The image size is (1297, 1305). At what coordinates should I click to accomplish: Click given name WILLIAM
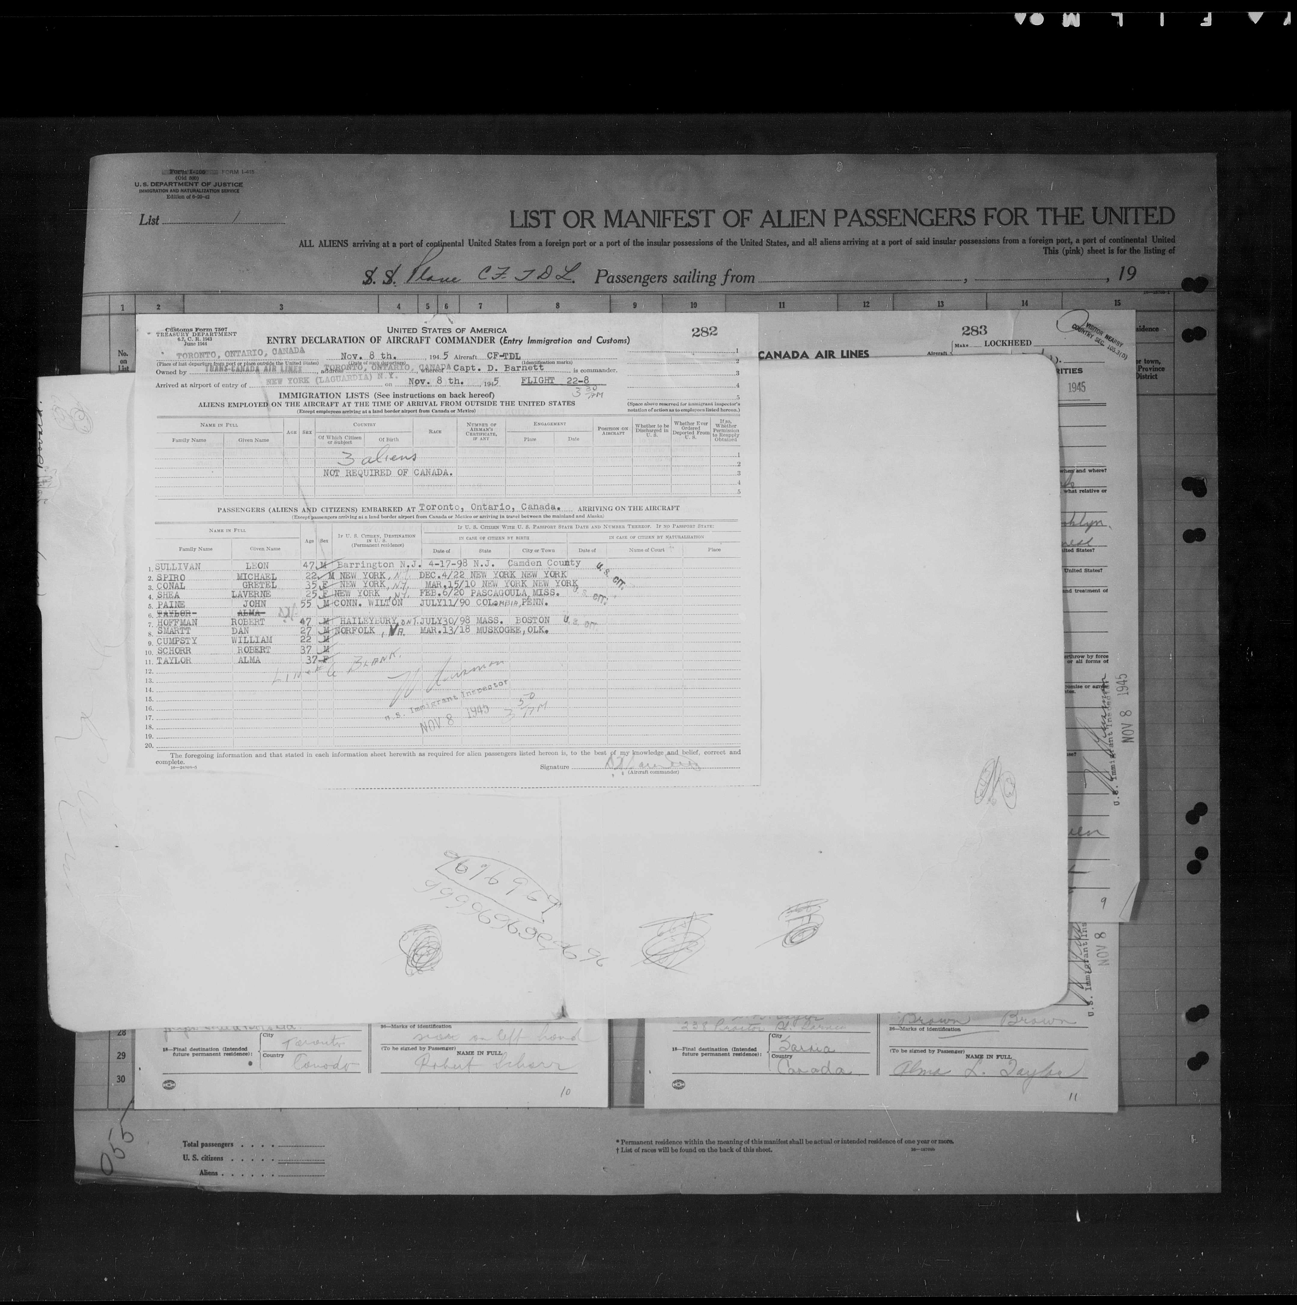[252, 640]
